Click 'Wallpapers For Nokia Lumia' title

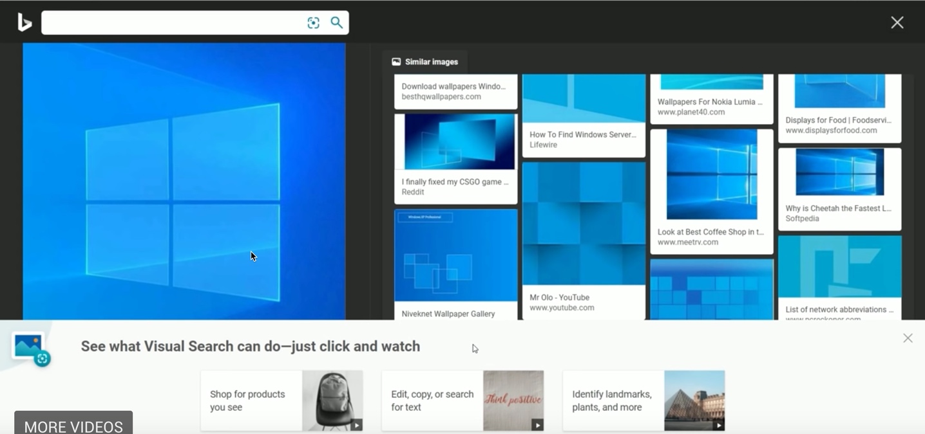tap(710, 102)
